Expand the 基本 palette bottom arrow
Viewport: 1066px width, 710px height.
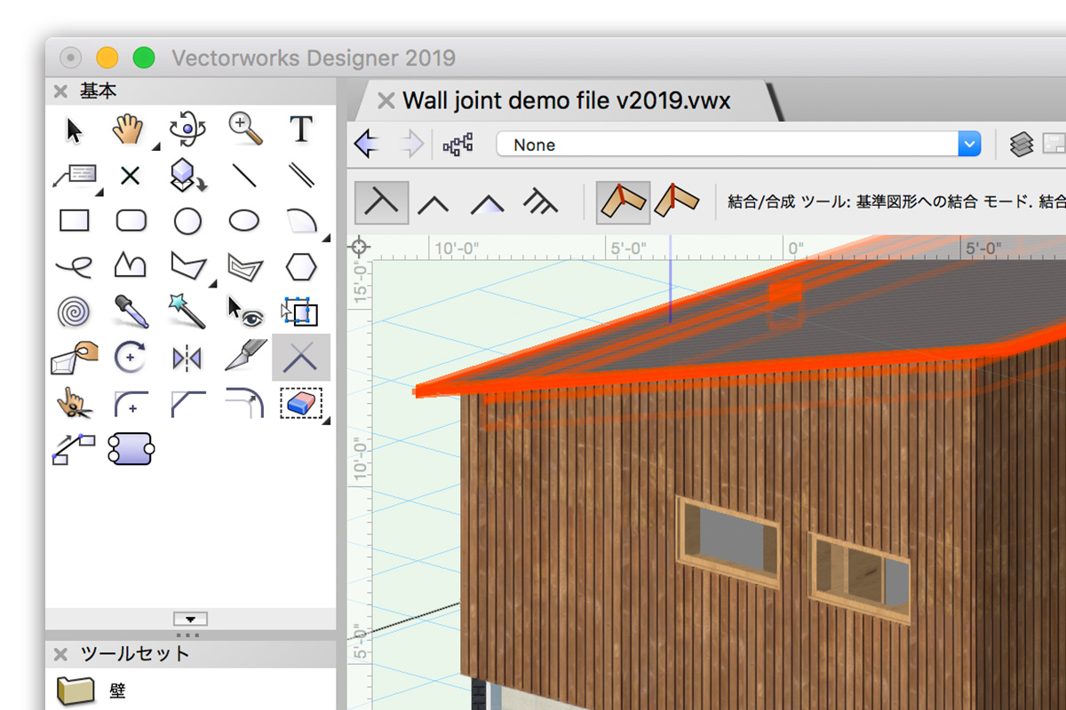click(x=190, y=619)
